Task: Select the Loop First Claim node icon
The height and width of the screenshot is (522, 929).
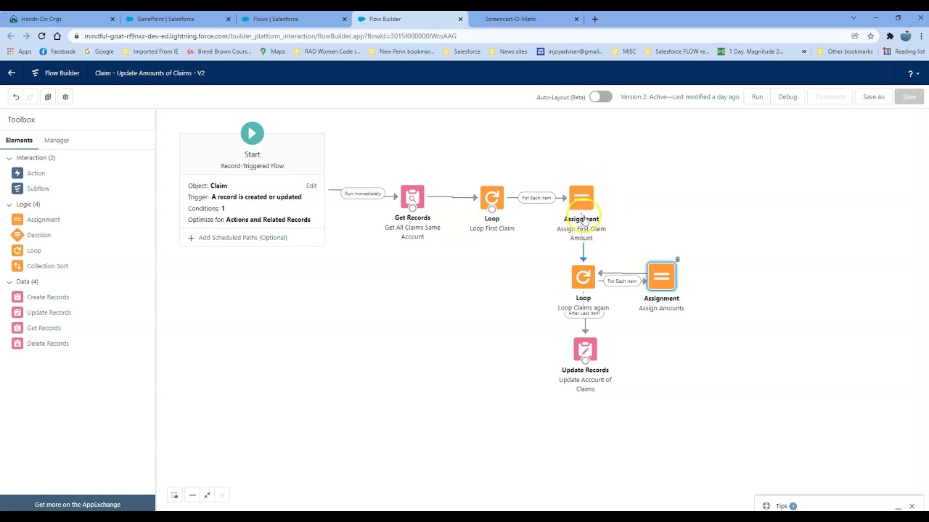Action: click(492, 197)
